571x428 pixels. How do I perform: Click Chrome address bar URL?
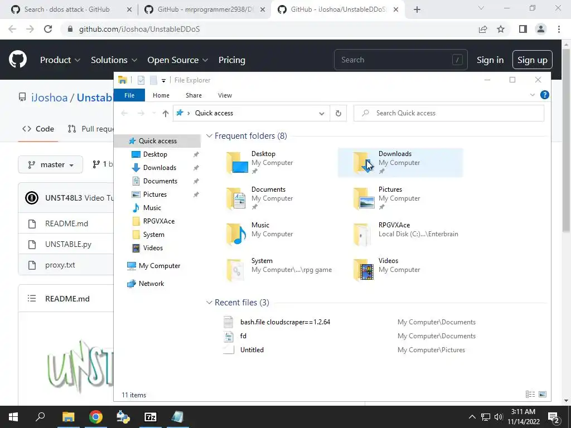tap(139, 29)
